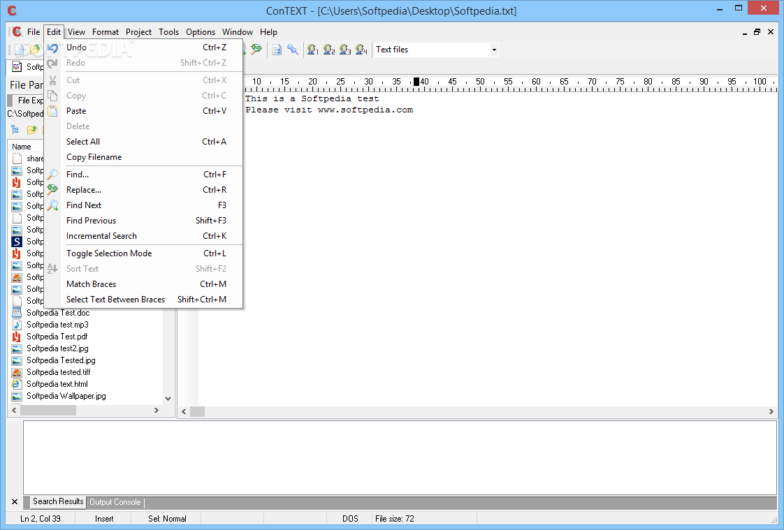Click the file list horizontal scrollbar right arrow

pos(157,410)
